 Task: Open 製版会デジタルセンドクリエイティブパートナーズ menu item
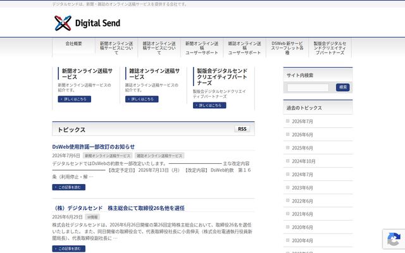tap(330, 48)
